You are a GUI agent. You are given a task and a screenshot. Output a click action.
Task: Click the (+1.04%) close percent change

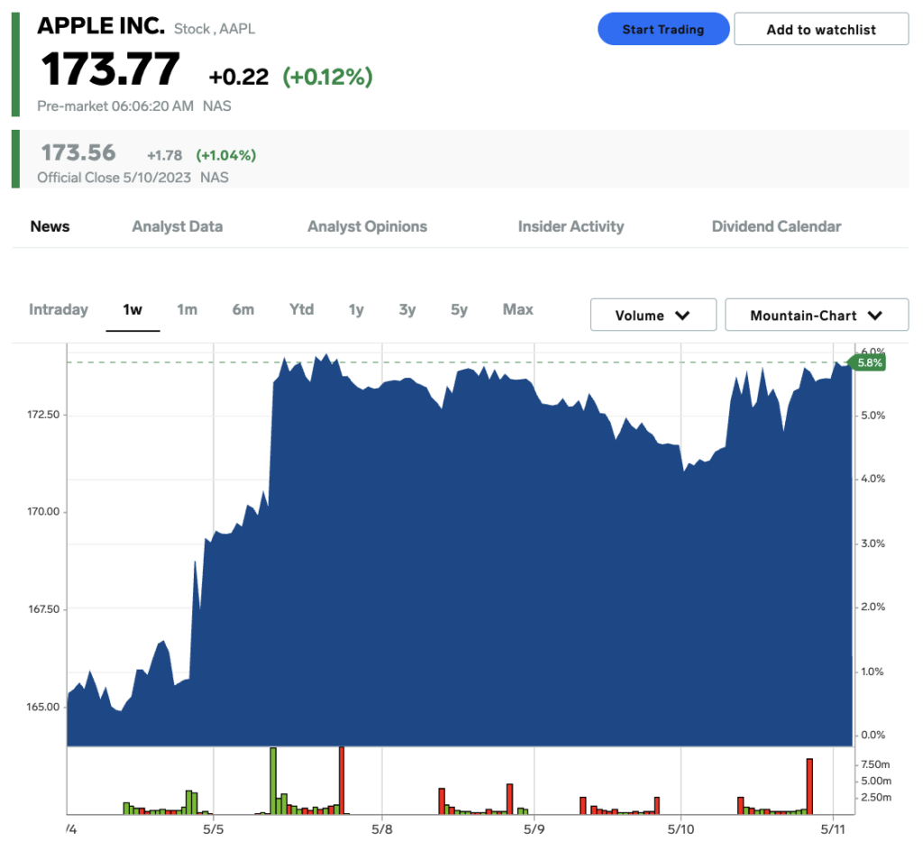tap(226, 155)
